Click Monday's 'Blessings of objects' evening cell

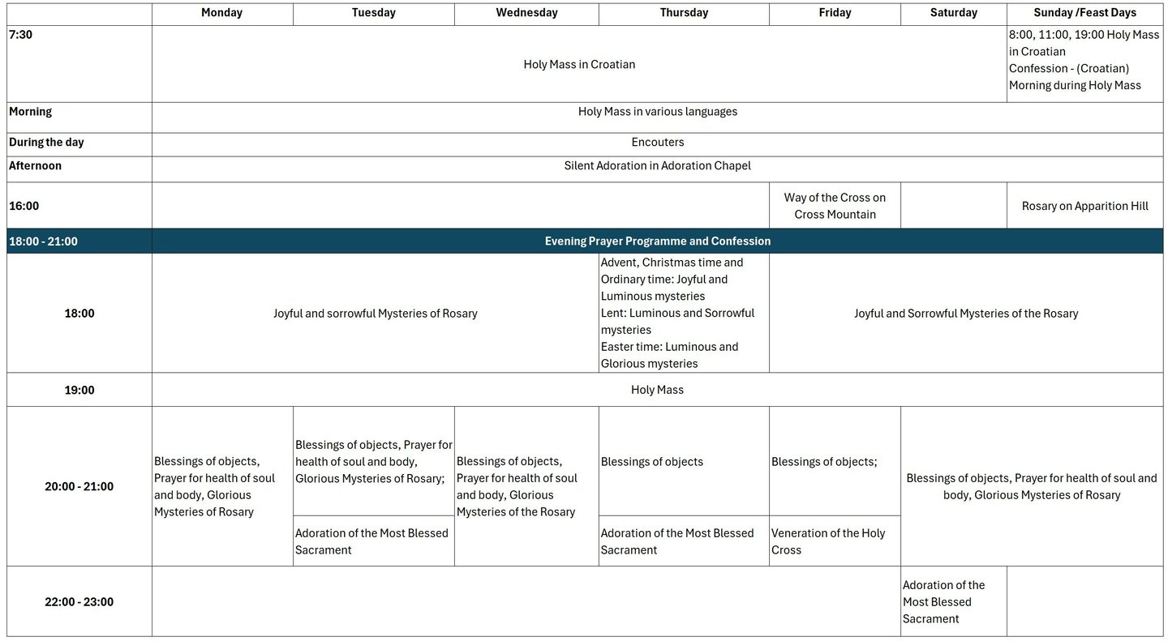coord(222,486)
